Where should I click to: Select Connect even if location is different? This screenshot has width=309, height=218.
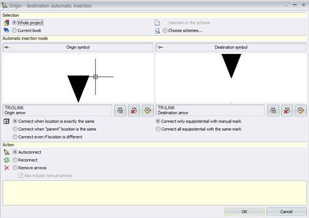15,137
